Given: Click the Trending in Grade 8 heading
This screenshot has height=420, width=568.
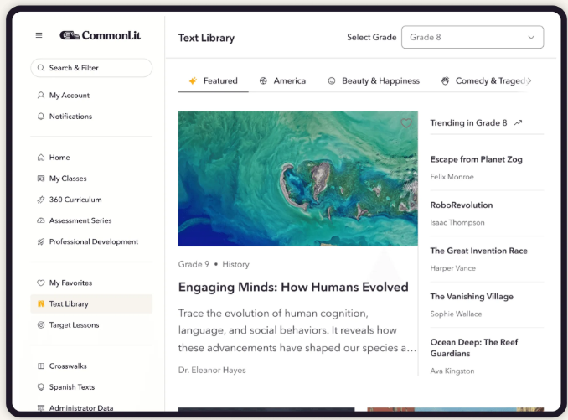Looking at the screenshot, I should pyautogui.click(x=469, y=123).
